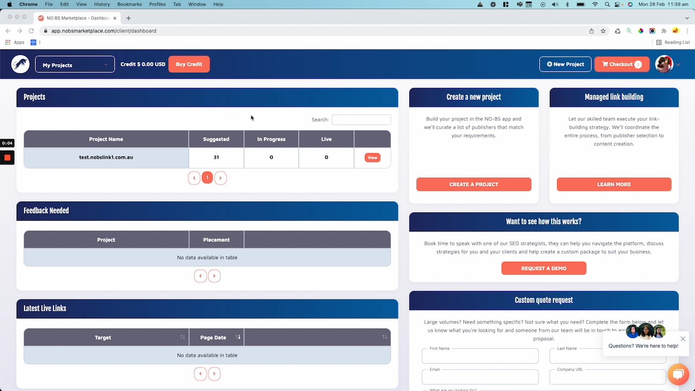The width and height of the screenshot is (695, 391).
Task: Sort Latest Live Links by Target
Action: click(x=106, y=337)
